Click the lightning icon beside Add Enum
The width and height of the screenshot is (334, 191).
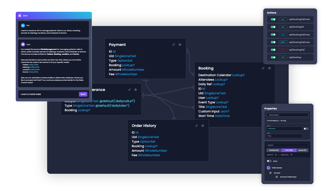[291, 155]
